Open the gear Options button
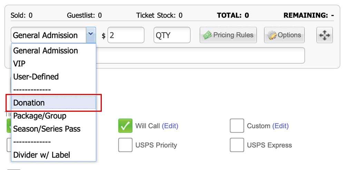Viewport: 345px width, 170px height. 284,35
